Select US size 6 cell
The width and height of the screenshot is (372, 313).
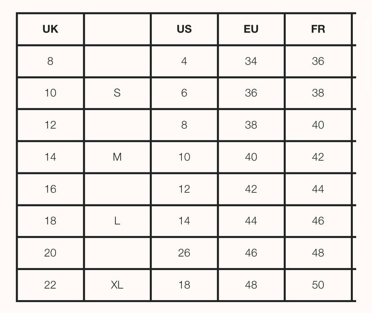click(184, 93)
